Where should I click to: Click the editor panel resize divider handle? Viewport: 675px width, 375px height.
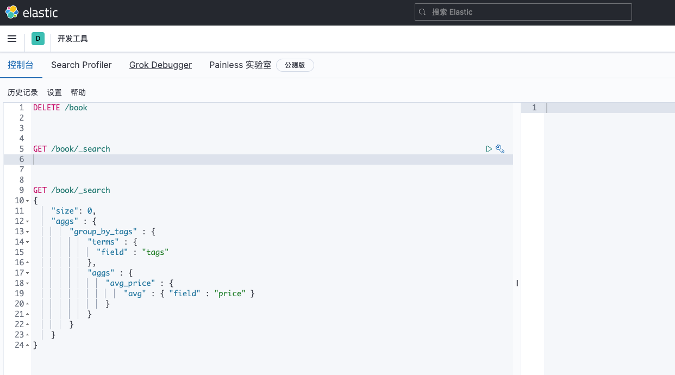(517, 283)
